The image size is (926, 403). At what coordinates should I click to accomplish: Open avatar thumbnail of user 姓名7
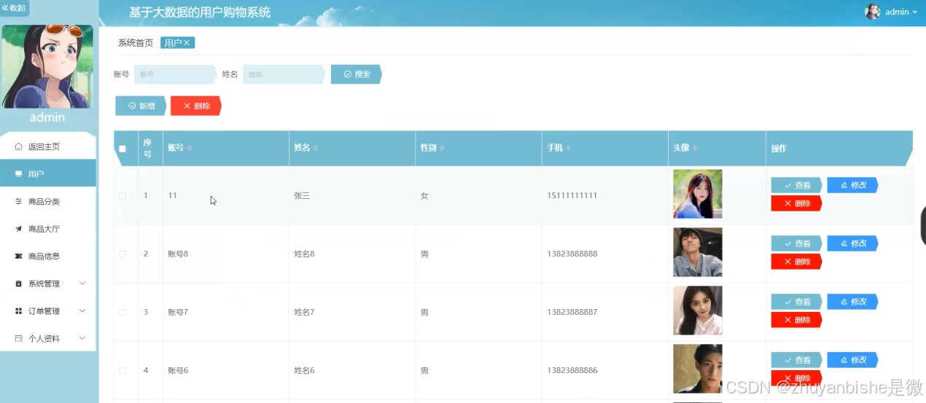pyautogui.click(x=698, y=310)
